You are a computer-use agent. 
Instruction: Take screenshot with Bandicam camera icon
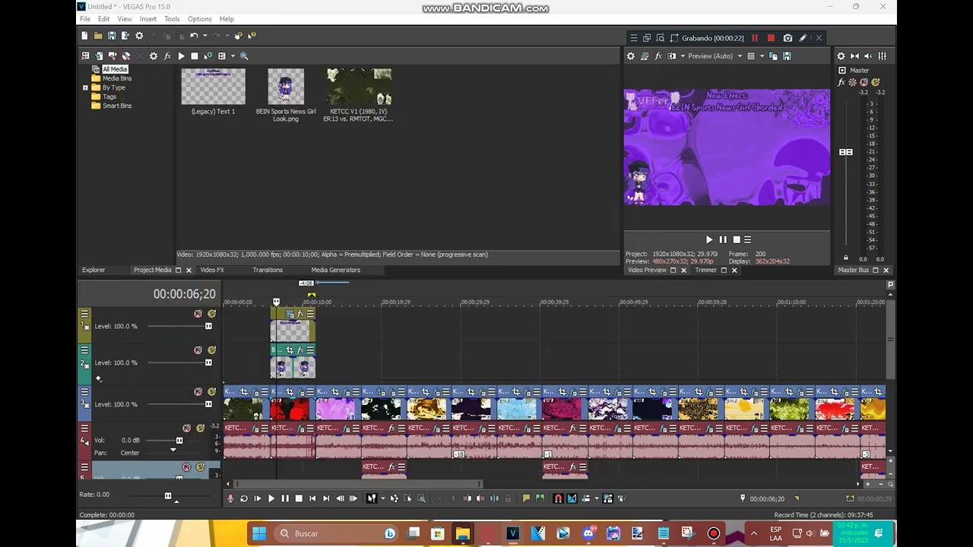click(x=788, y=38)
